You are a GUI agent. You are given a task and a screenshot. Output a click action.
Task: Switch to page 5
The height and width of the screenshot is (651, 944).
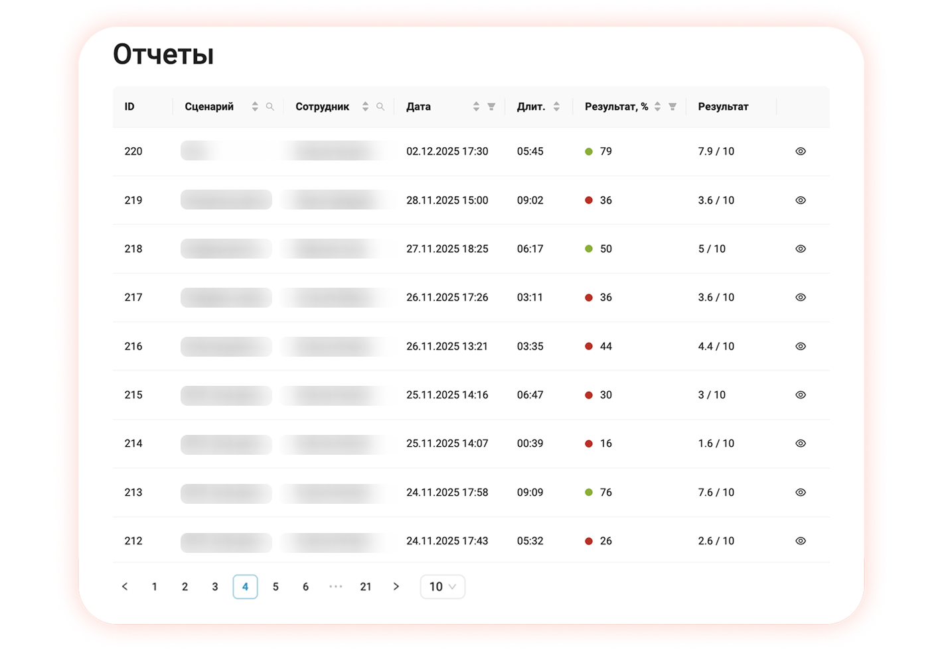pos(275,587)
